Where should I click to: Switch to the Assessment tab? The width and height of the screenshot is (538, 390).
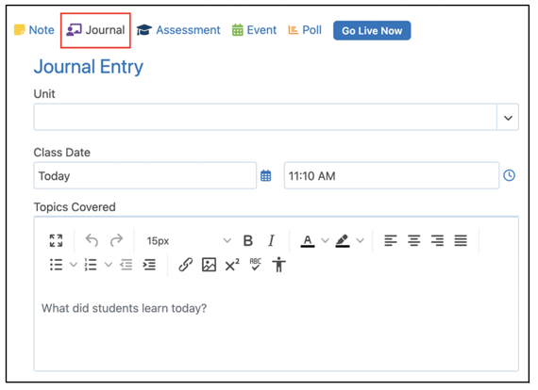click(x=178, y=30)
